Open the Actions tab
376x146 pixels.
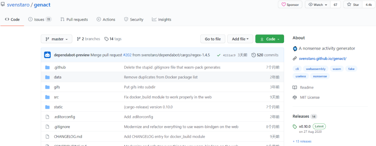(x=106, y=20)
